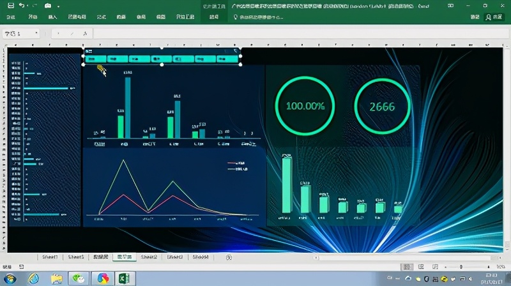The height and width of the screenshot is (286, 511).
Task: Click inside the formula bar
Action: pyautogui.click(x=300, y=34)
